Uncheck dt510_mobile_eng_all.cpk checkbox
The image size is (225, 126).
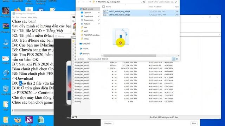point(105,11)
